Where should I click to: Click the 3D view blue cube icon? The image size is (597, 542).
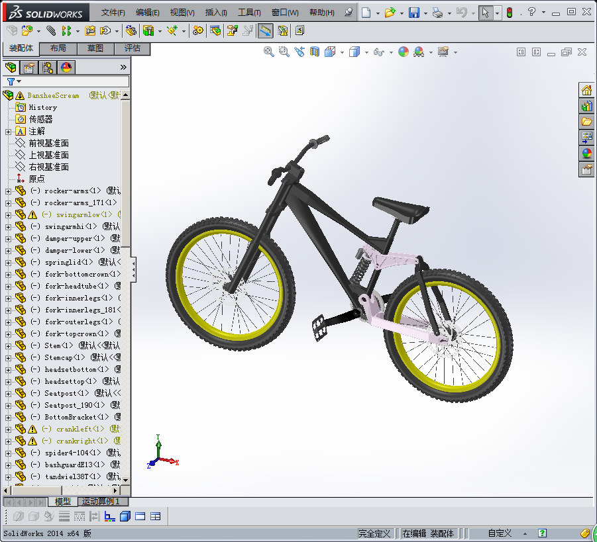pyautogui.click(x=125, y=516)
